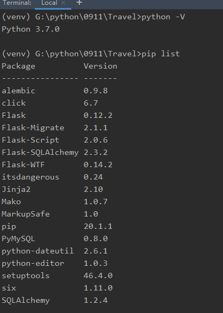Switch to the Local terminal tab
223x313 pixels.
pyautogui.click(x=49, y=3)
